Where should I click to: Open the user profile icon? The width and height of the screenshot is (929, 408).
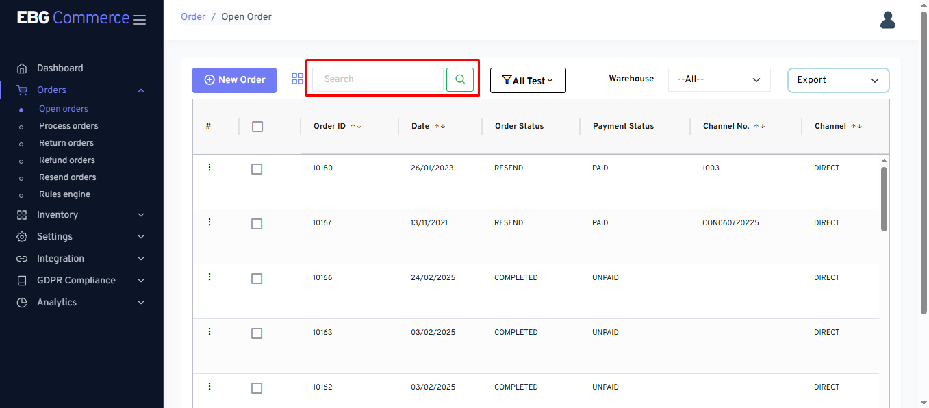click(887, 20)
